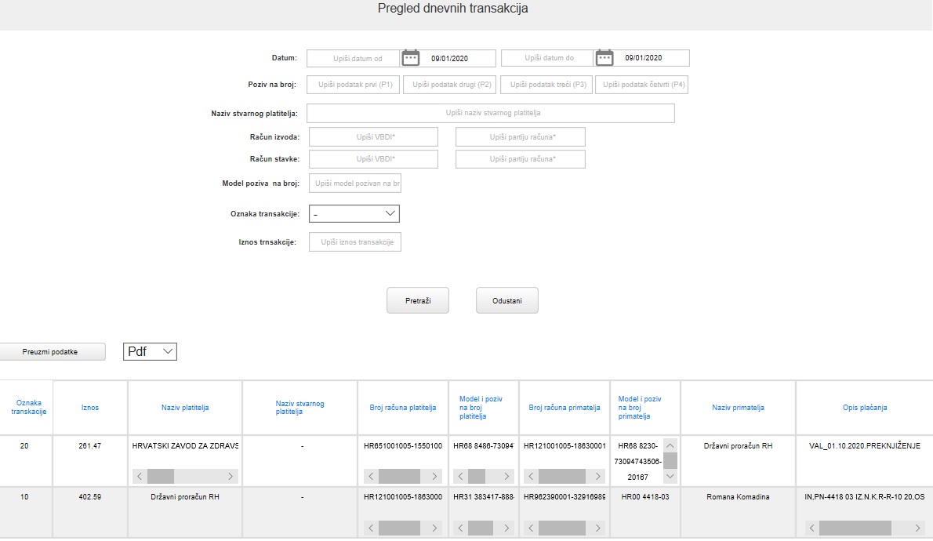This screenshot has width=933, height=541.
Task: Sort by Naziv platitelja column header
Action: [x=185, y=408]
